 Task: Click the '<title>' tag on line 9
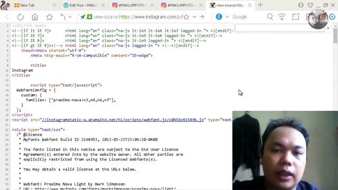pyautogui.click(x=39, y=65)
